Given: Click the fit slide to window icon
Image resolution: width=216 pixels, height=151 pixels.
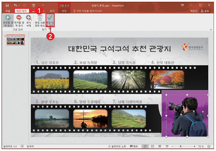Looking at the screenshot, I should click(209, 147).
